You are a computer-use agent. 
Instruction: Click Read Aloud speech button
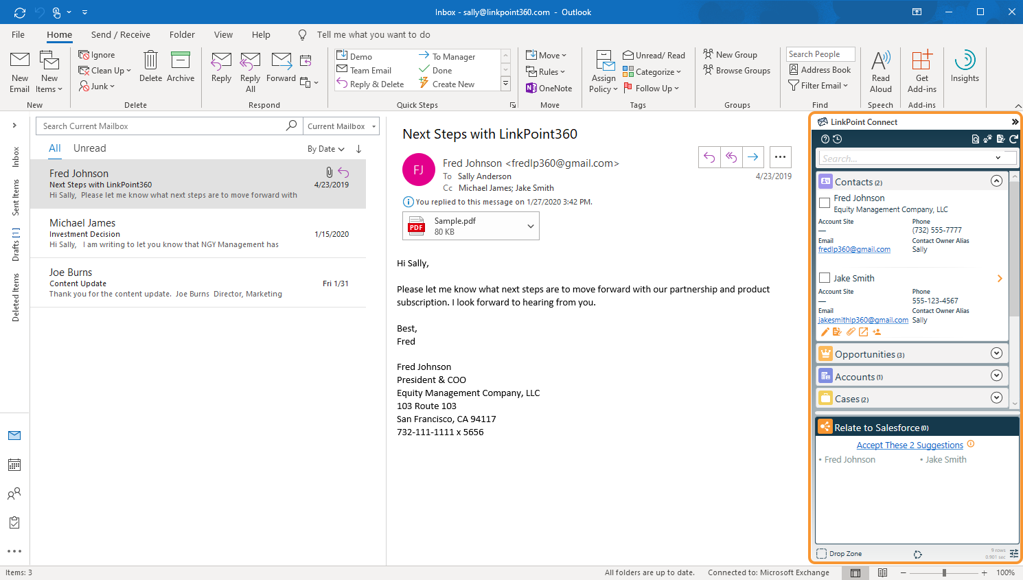coord(881,72)
